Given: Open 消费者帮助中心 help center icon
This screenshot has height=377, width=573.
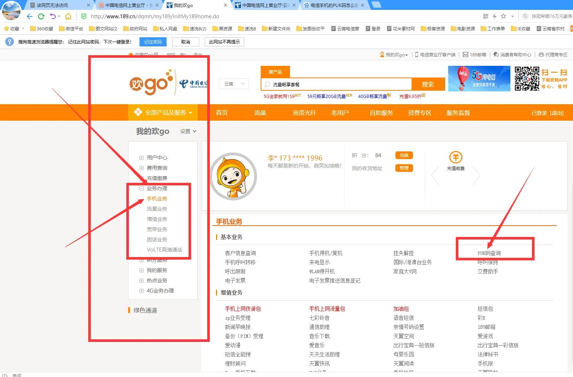Looking at the screenshot, I should coord(496,54).
